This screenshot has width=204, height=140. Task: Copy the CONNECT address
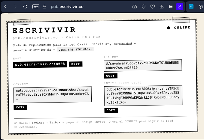coord(20,107)
